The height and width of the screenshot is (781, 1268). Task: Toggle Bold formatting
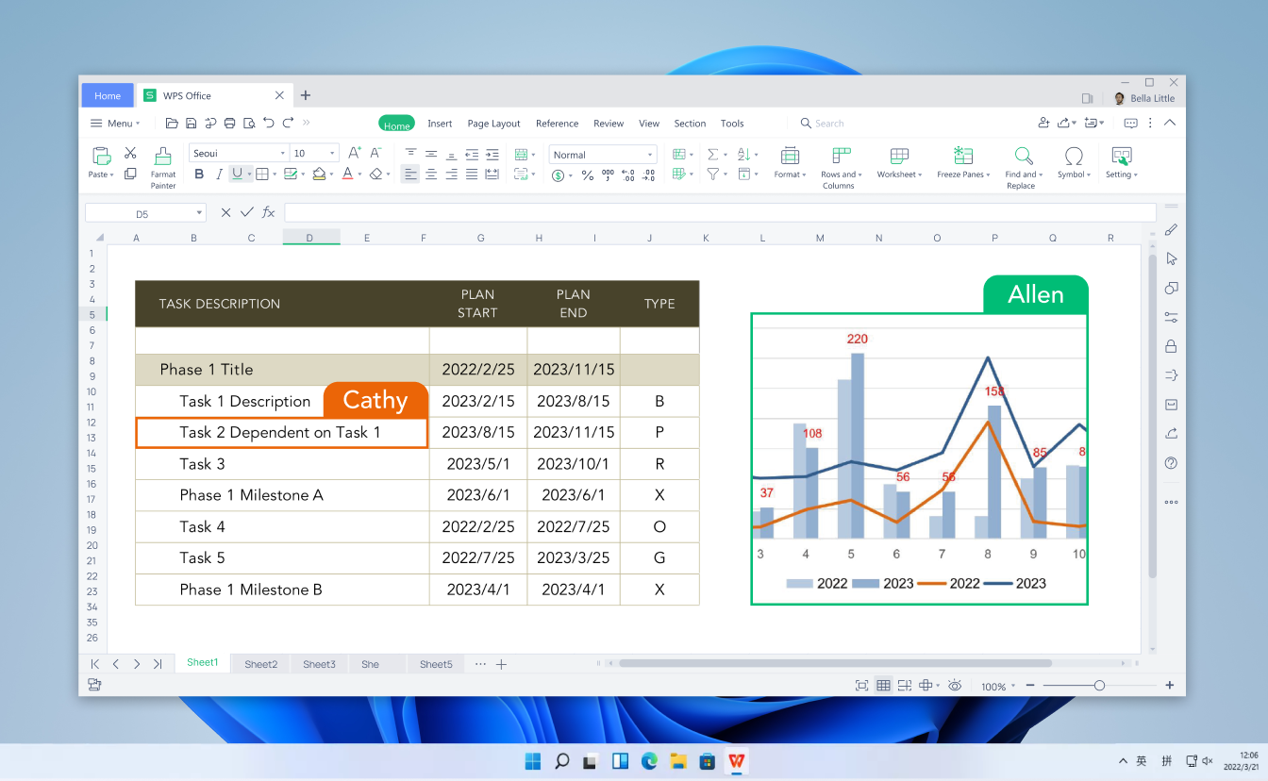[199, 174]
